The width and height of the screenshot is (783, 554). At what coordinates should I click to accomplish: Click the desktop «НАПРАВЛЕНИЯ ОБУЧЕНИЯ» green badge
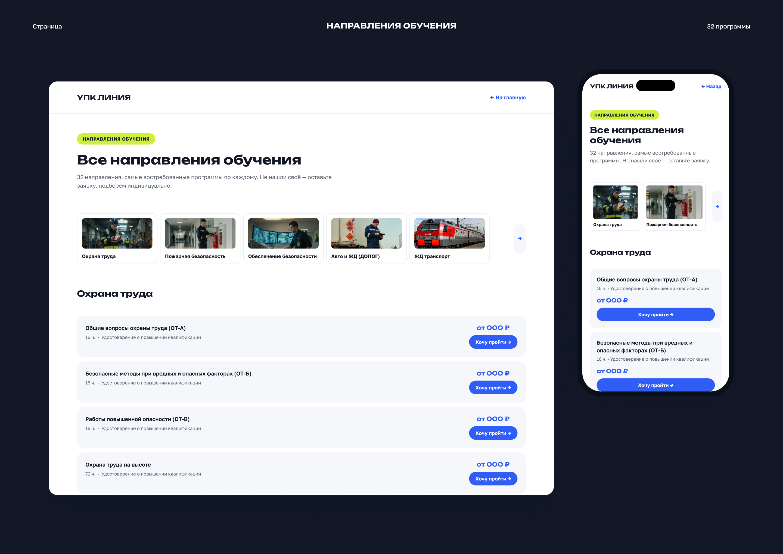tap(116, 139)
